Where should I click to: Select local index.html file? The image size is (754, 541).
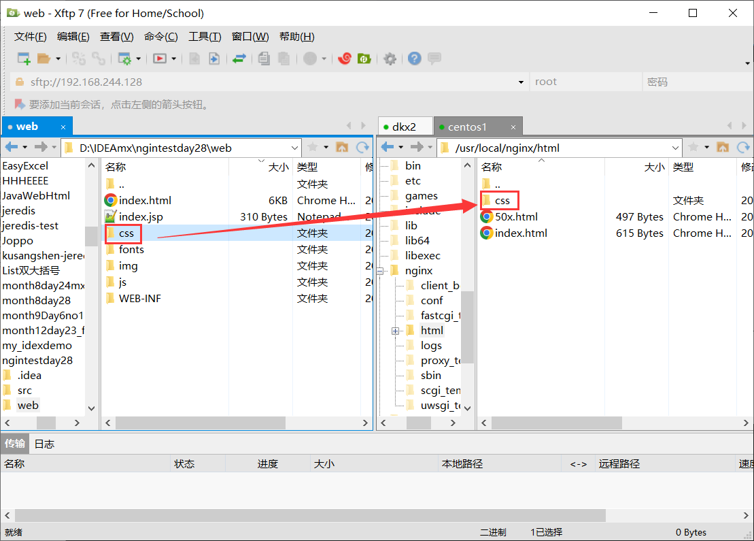tap(145, 200)
